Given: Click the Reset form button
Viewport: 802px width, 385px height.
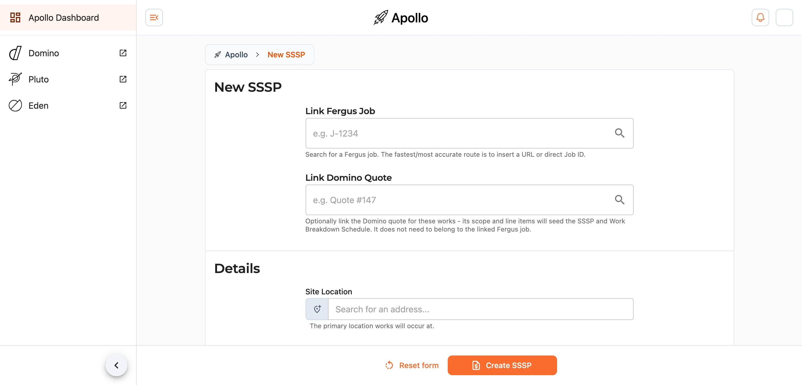Looking at the screenshot, I should click(x=412, y=365).
